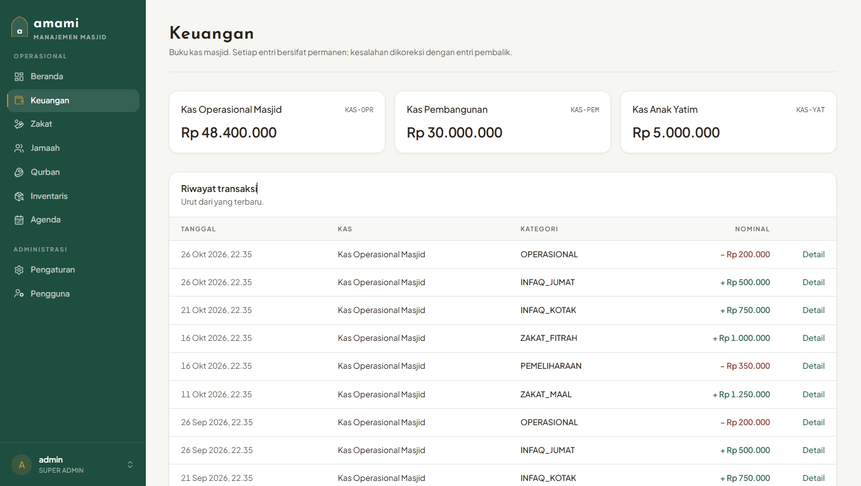Select the Kas Pembangunan card
The height and width of the screenshot is (486, 861).
(x=503, y=122)
